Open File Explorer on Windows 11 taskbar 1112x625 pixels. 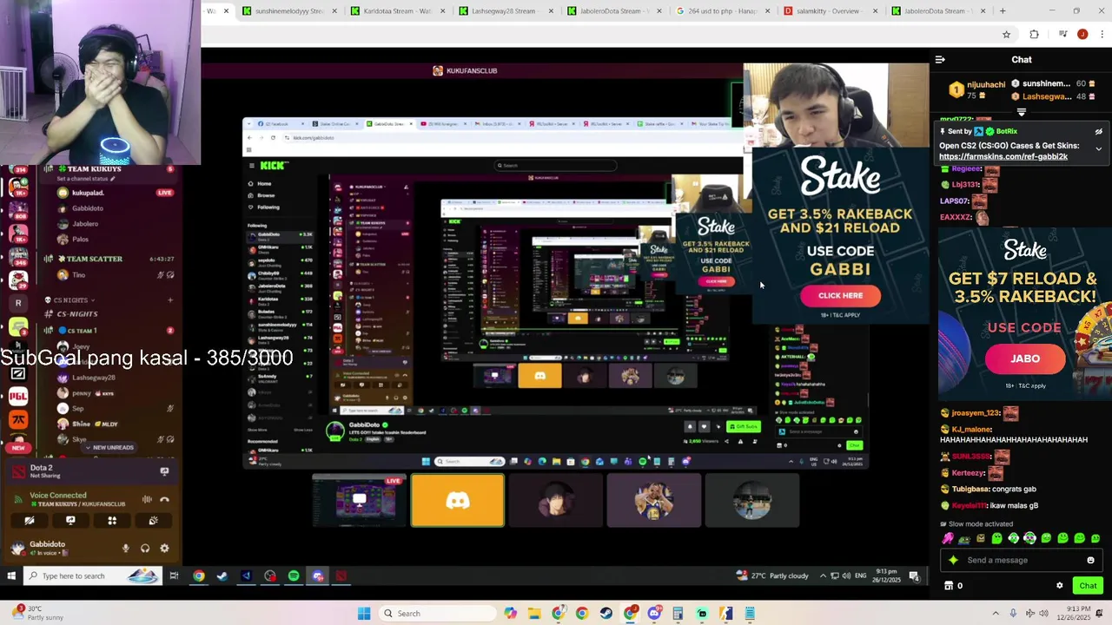(534, 614)
